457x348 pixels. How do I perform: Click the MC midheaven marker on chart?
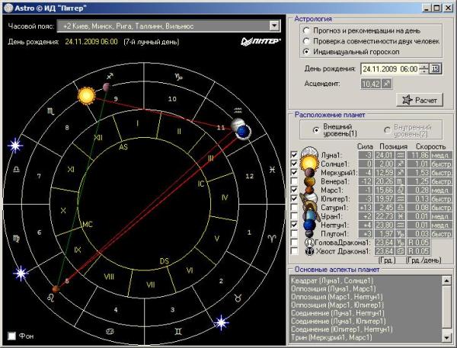click(x=88, y=224)
